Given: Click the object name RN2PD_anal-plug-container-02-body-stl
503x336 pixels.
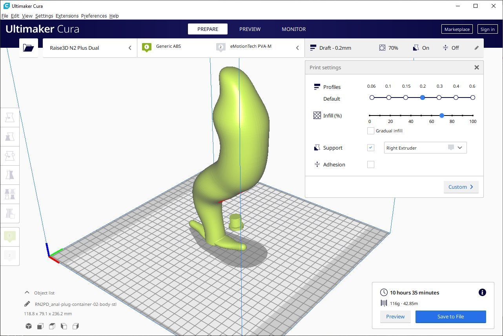Looking at the screenshot, I should point(76,304).
